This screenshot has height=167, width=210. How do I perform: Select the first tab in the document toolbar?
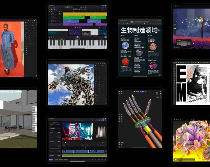point(132,22)
